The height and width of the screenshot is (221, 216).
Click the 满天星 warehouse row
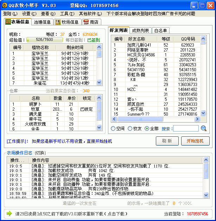[53, 114]
